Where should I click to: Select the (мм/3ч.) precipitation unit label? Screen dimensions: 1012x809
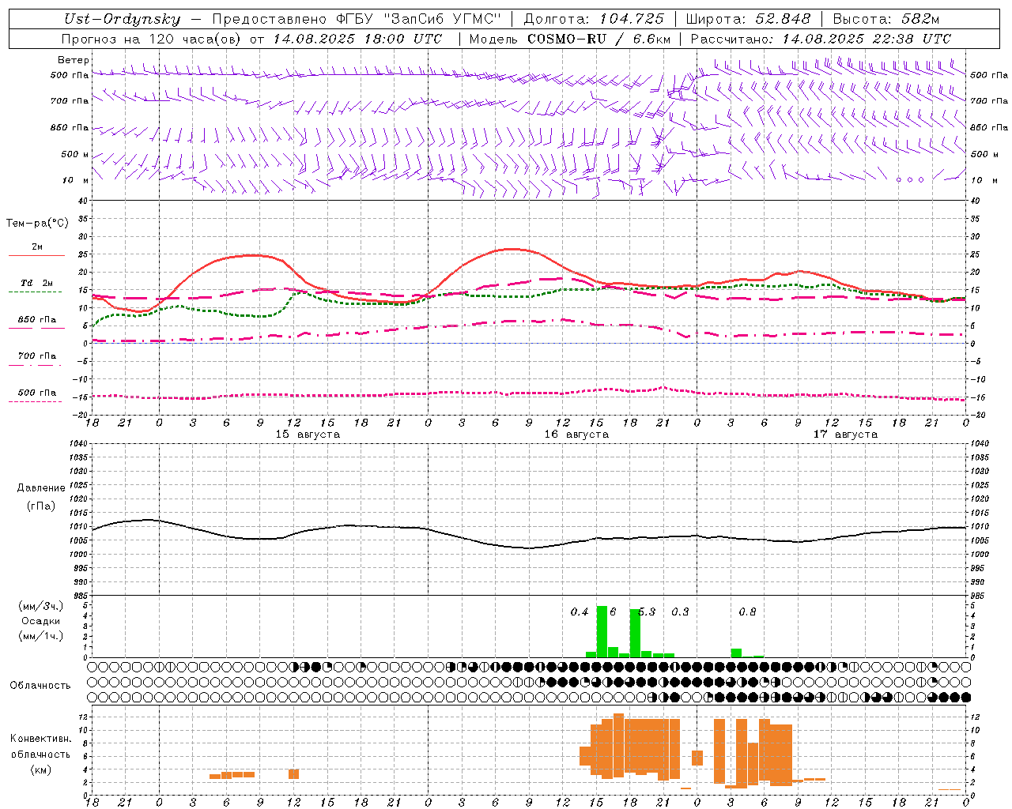click(x=41, y=607)
